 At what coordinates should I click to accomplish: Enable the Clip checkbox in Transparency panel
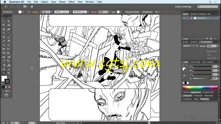206,55
